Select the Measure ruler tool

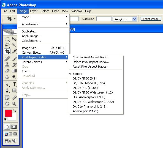tap(14, 98)
